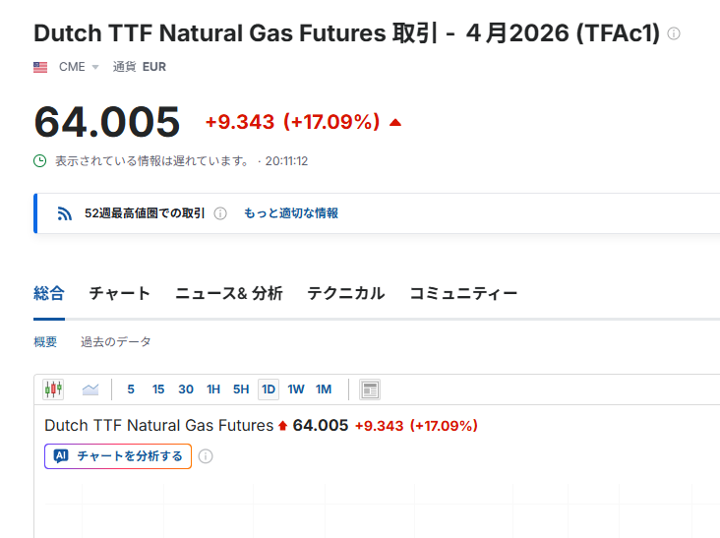Viewport: 720px width, 538px height.
Task: Open the もっと適切な情報 link
Action: click(291, 213)
